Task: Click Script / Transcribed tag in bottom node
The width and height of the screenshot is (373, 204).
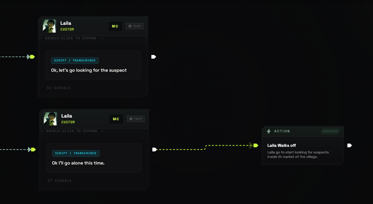Action: click(76, 153)
